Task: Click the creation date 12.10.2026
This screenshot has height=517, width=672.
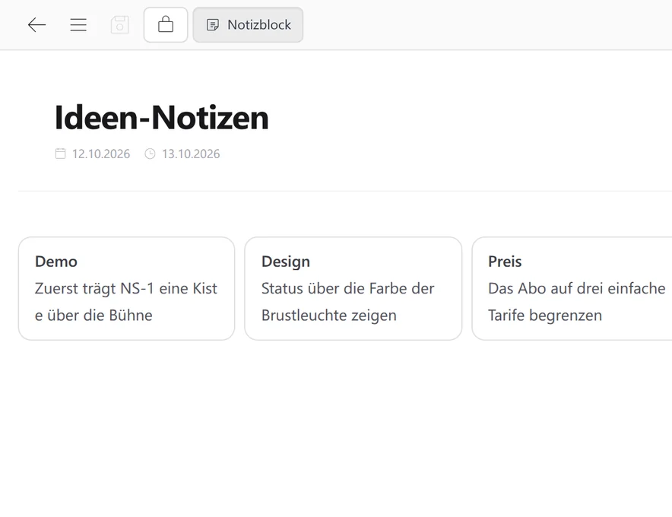Action: click(100, 154)
